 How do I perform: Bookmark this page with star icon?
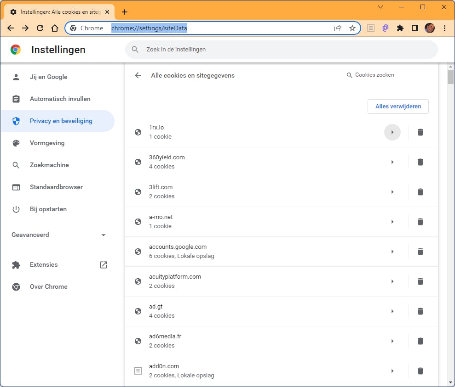point(352,28)
